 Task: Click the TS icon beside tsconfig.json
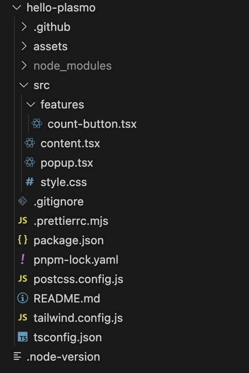[23, 337]
